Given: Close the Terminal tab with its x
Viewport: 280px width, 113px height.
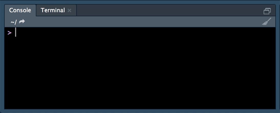Looking at the screenshot, I should click(69, 11).
